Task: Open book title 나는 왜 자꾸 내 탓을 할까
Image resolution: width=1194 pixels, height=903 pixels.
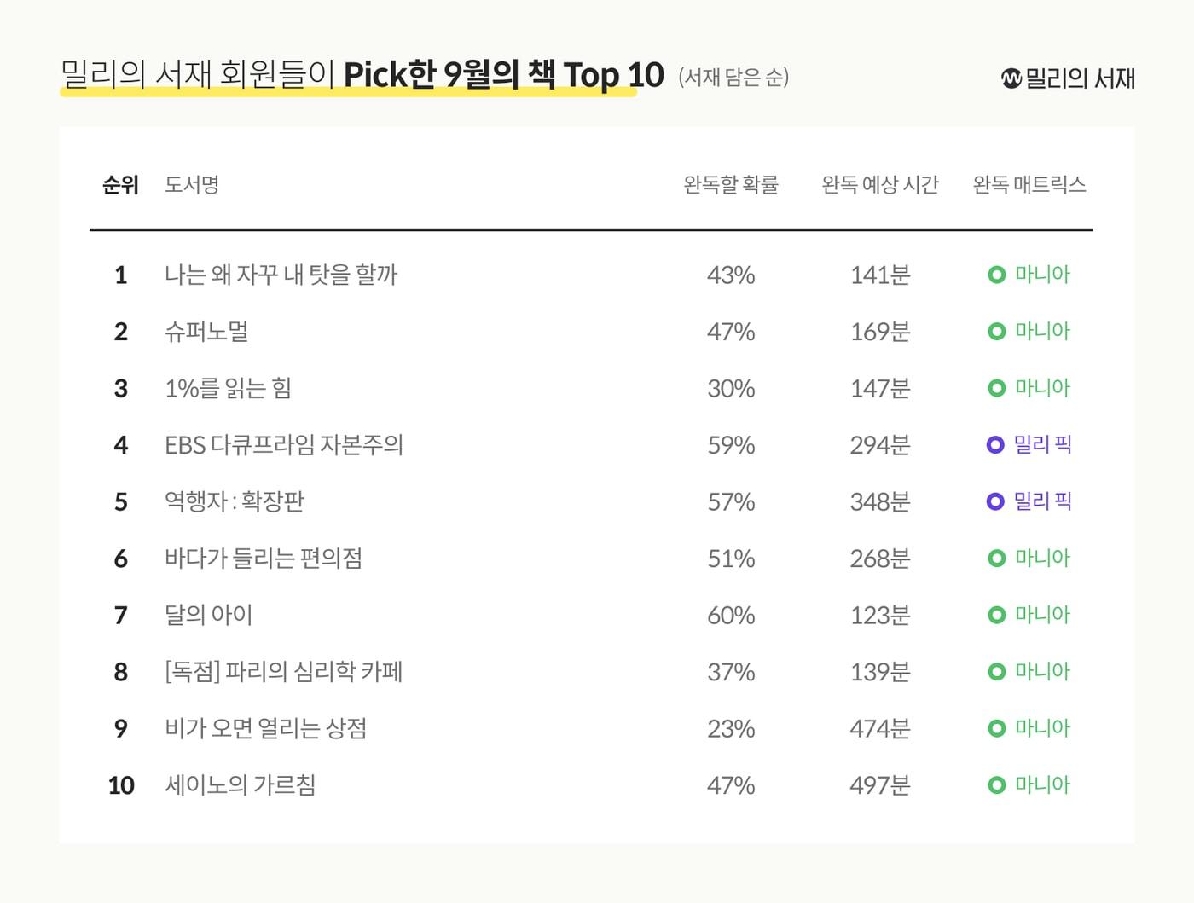Action: [281, 275]
